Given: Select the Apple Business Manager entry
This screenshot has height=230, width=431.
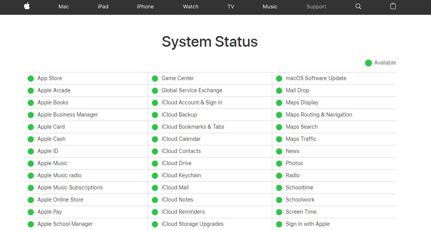Looking at the screenshot, I should (x=68, y=115).
